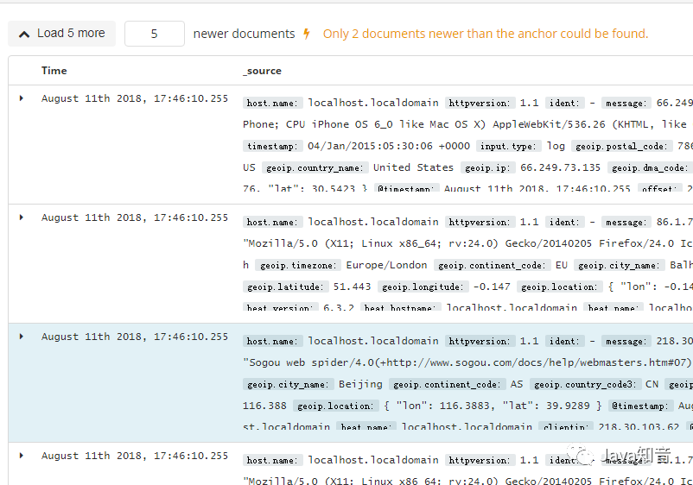The width and height of the screenshot is (693, 485).
Task: Click the 04/Jan/2015:05:30:06 timestamp value
Action: click(389, 146)
